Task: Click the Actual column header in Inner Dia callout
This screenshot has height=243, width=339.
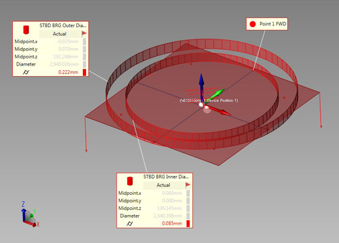Action: point(164,185)
